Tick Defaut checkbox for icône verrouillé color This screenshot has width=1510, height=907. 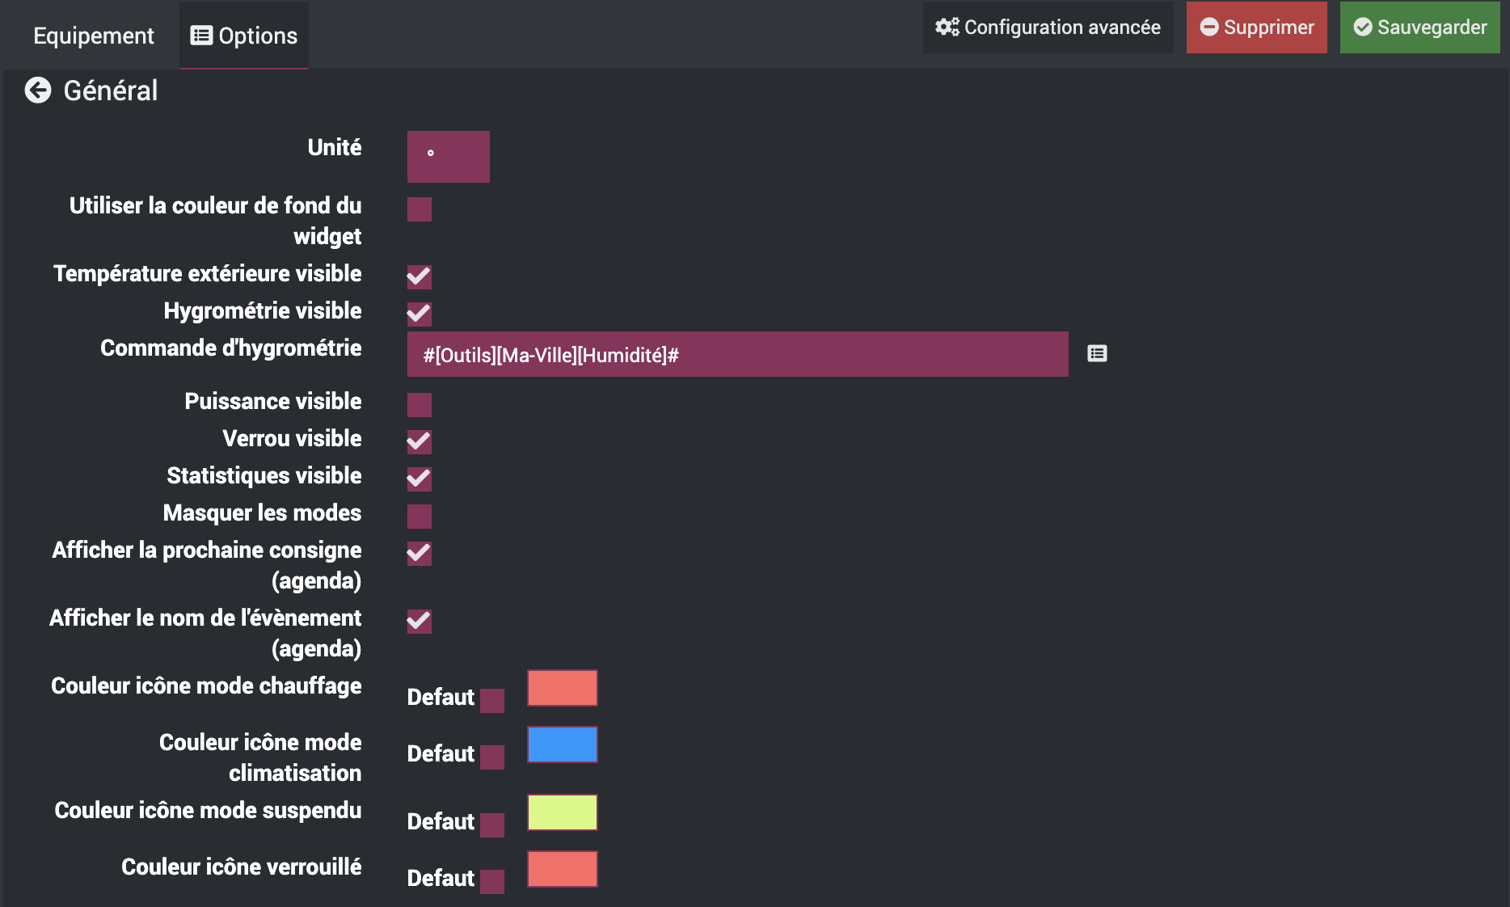coord(492,882)
